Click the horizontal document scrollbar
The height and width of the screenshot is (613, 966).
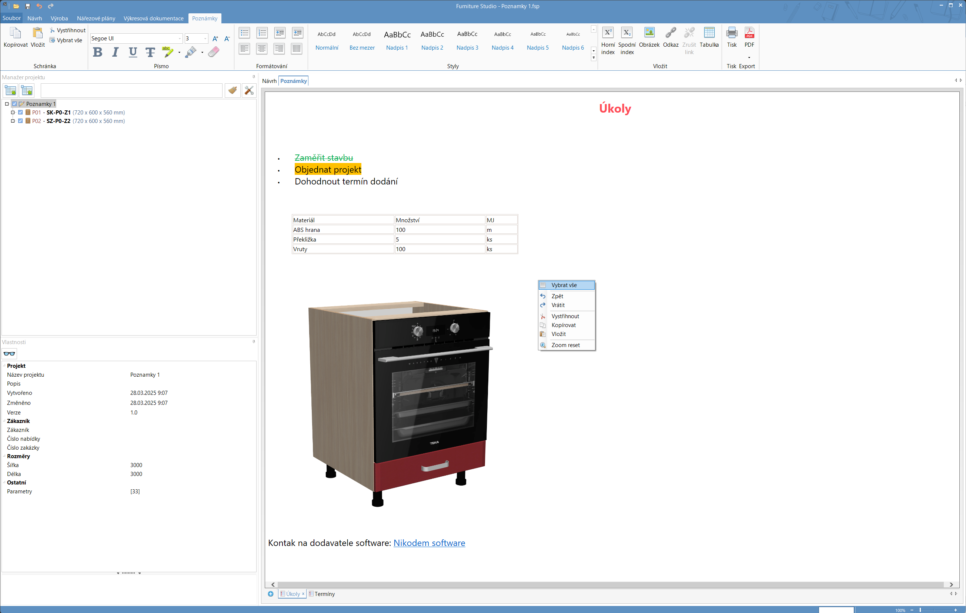[611, 584]
